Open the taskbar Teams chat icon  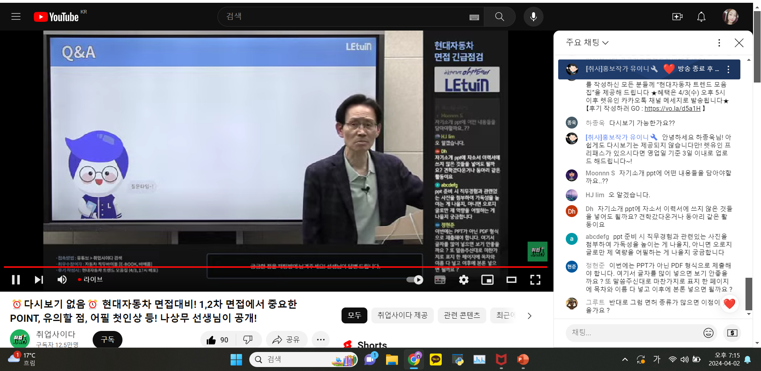tap(371, 359)
